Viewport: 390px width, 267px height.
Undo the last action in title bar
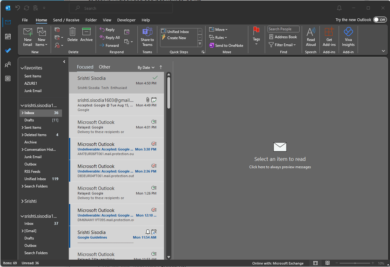click(x=18, y=8)
